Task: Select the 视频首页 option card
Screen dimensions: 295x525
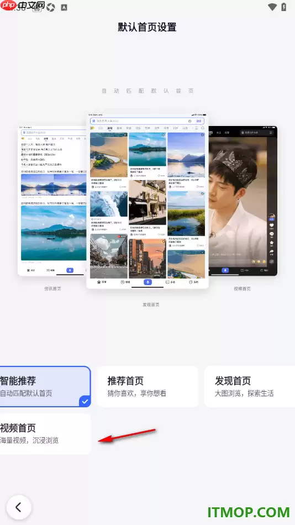Action: 45,434
